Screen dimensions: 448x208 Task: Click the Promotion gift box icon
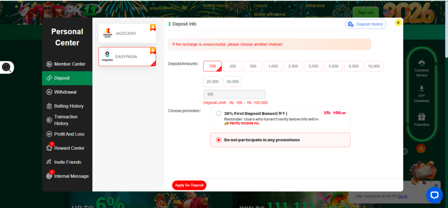coord(421,117)
